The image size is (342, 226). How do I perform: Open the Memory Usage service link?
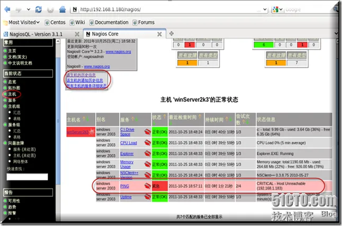pos(127,164)
